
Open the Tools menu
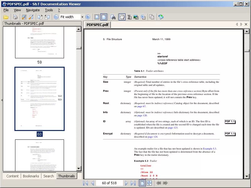point(49,10)
